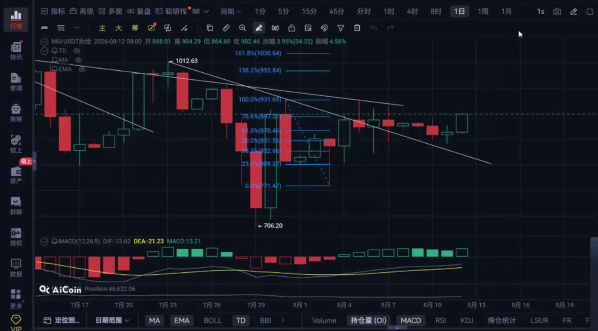Viewport: 598px width, 331px height.
Task: Open the 日期范围 date range dropdown
Action: pos(112,320)
